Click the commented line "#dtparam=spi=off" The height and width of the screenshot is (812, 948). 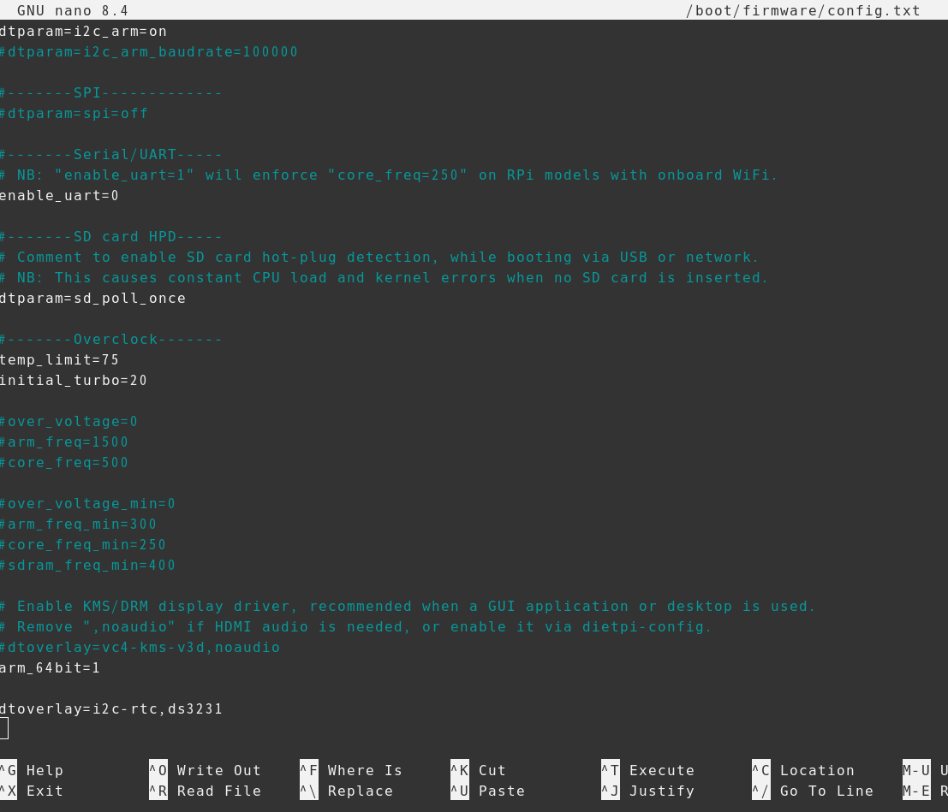[74, 114]
